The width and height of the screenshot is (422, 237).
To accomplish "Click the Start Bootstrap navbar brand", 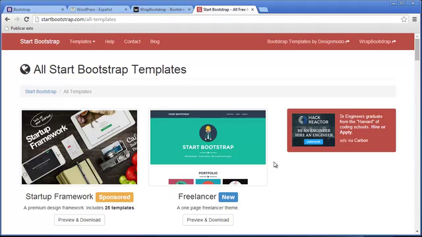I will click(x=40, y=41).
